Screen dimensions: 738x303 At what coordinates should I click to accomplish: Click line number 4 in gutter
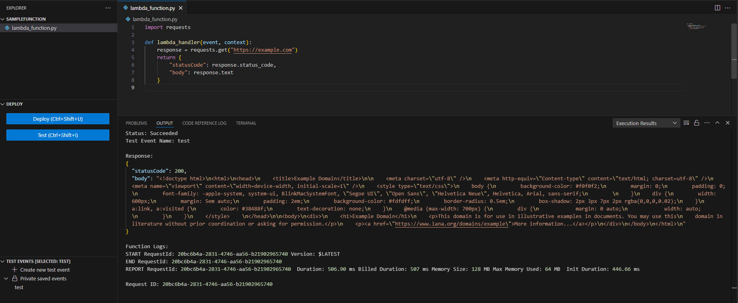pos(133,50)
